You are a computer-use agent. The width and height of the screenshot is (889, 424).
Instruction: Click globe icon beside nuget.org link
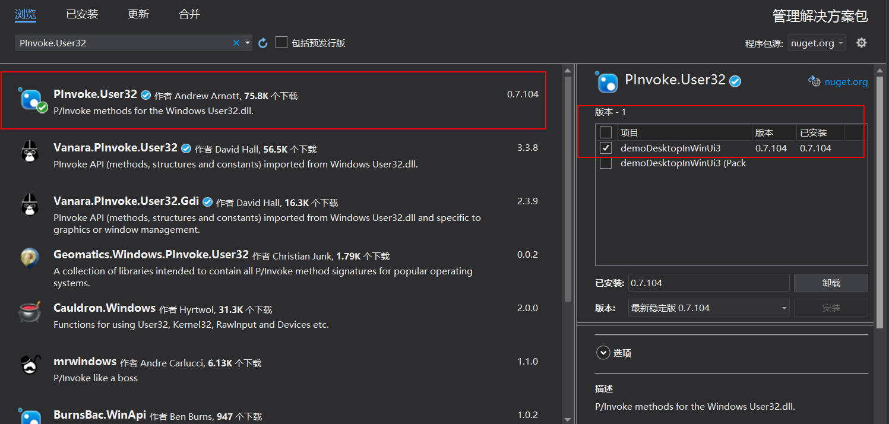pos(814,81)
